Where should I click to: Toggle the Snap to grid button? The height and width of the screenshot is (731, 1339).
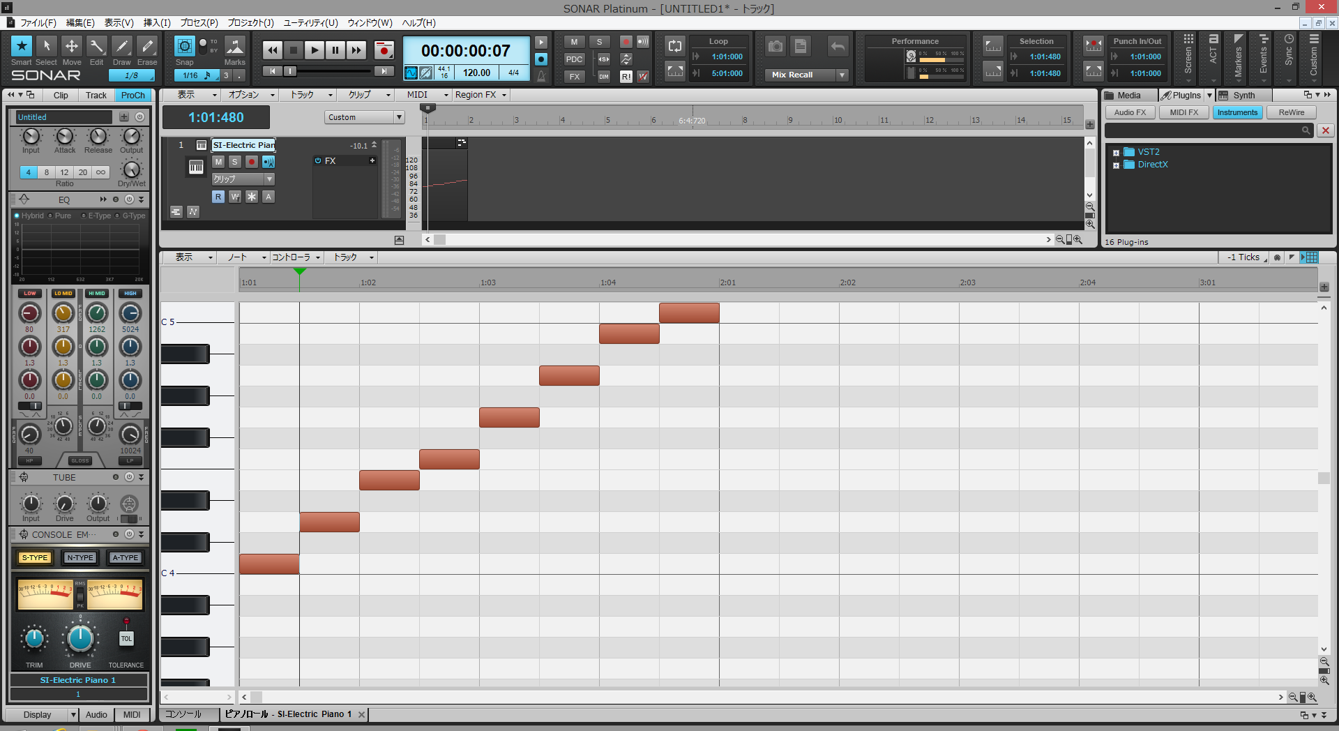[x=184, y=46]
